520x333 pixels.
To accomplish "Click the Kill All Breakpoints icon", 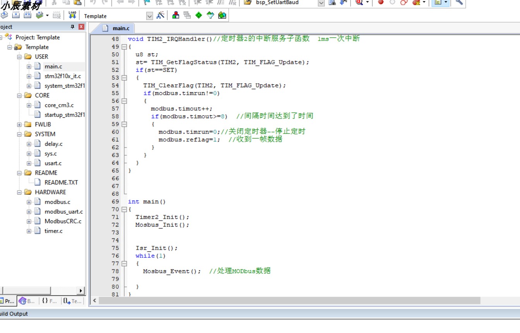I will 416,2.
